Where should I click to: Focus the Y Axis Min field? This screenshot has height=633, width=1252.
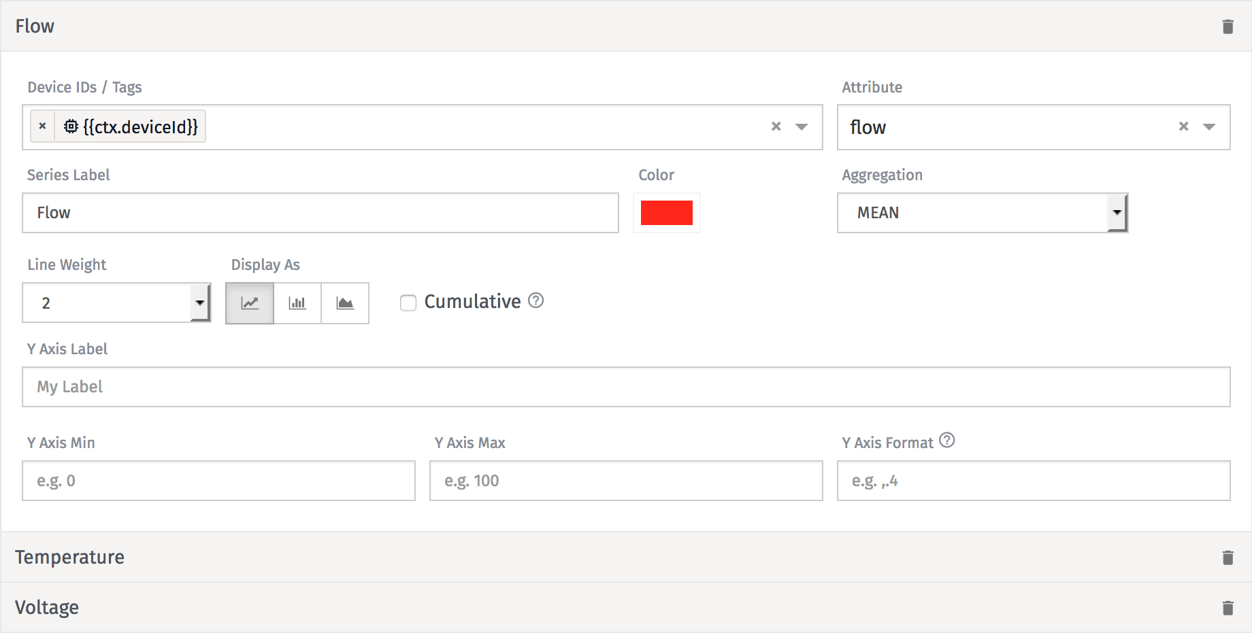coord(218,481)
